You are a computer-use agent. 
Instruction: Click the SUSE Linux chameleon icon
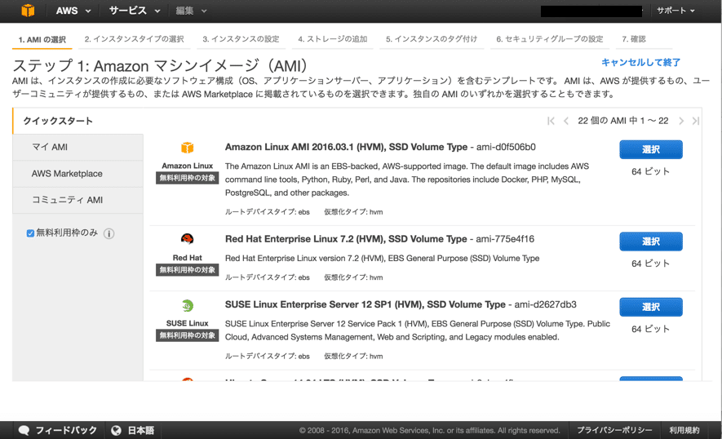click(x=187, y=305)
